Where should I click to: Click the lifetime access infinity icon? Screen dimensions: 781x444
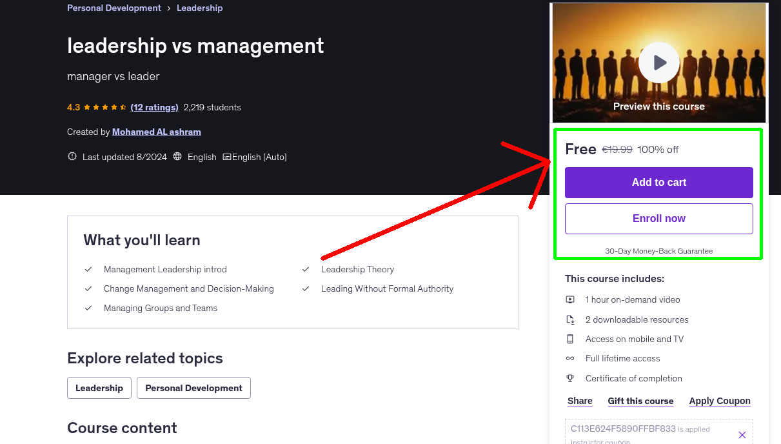tap(570, 358)
